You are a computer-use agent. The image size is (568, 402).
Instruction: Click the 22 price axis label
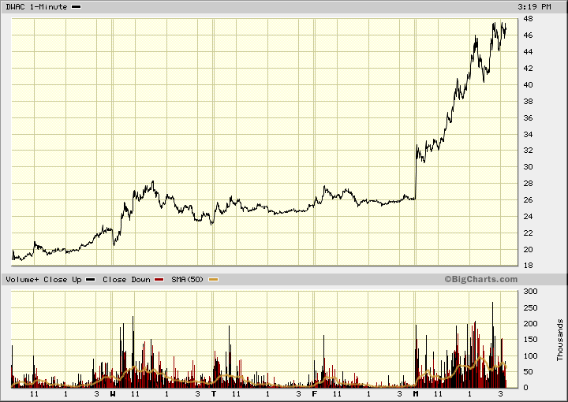click(x=528, y=233)
